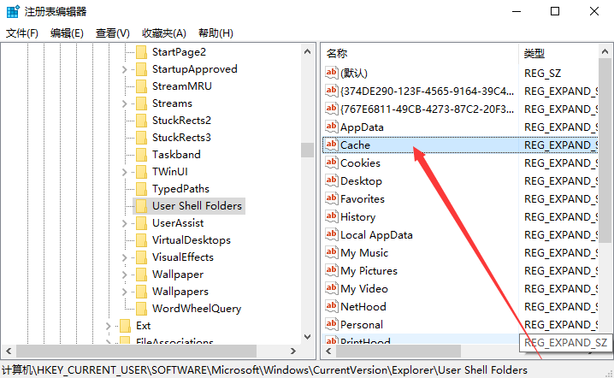Click the 类型 column header

pyautogui.click(x=558, y=53)
